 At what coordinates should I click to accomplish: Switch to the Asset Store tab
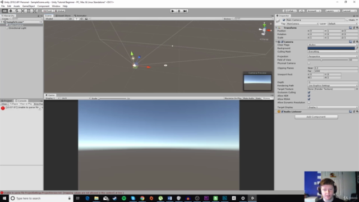(63, 16)
